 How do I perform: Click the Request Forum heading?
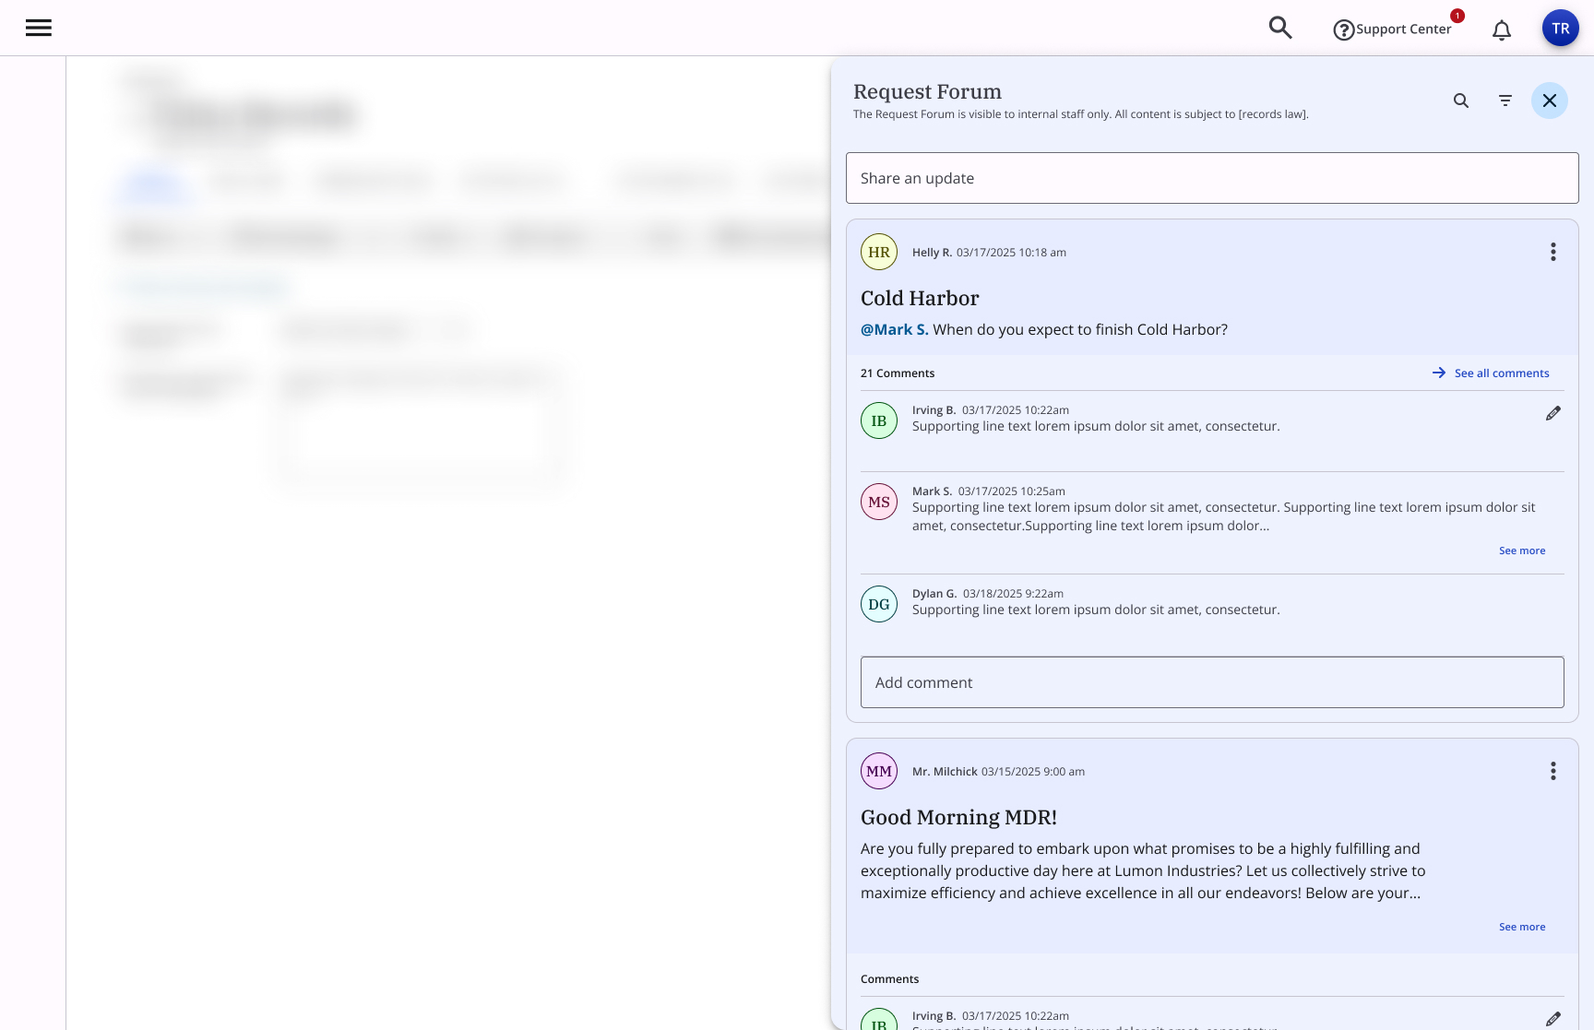(927, 91)
